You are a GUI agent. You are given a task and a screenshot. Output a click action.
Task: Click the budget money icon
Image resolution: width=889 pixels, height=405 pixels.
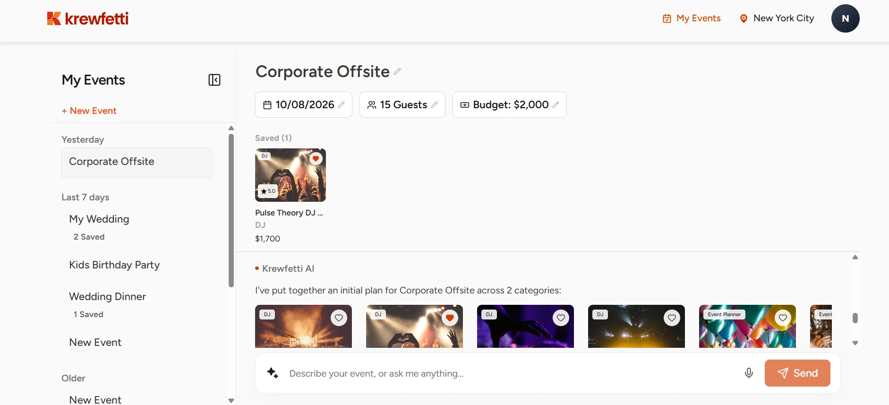tap(465, 105)
